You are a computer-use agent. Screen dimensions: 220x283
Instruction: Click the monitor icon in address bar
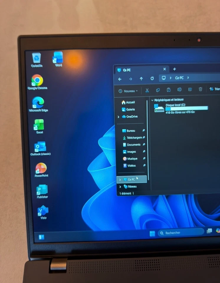(x=164, y=78)
